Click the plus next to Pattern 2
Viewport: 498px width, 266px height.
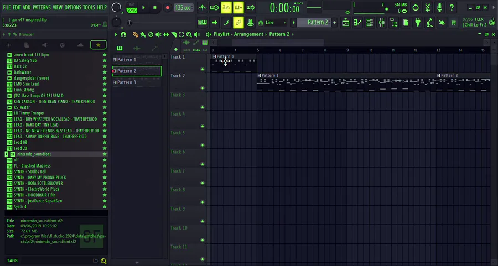[334, 23]
